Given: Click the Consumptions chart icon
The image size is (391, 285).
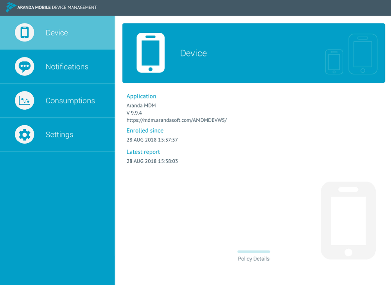Looking at the screenshot, I should [x=24, y=101].
